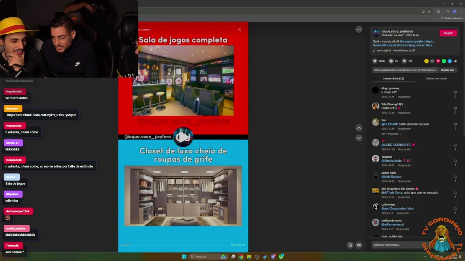Share video on WhatsApp

click(x=444, y=61)
